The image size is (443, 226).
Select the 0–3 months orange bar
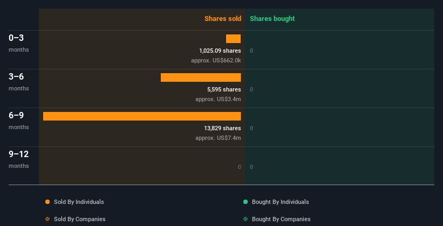(233, 39)
